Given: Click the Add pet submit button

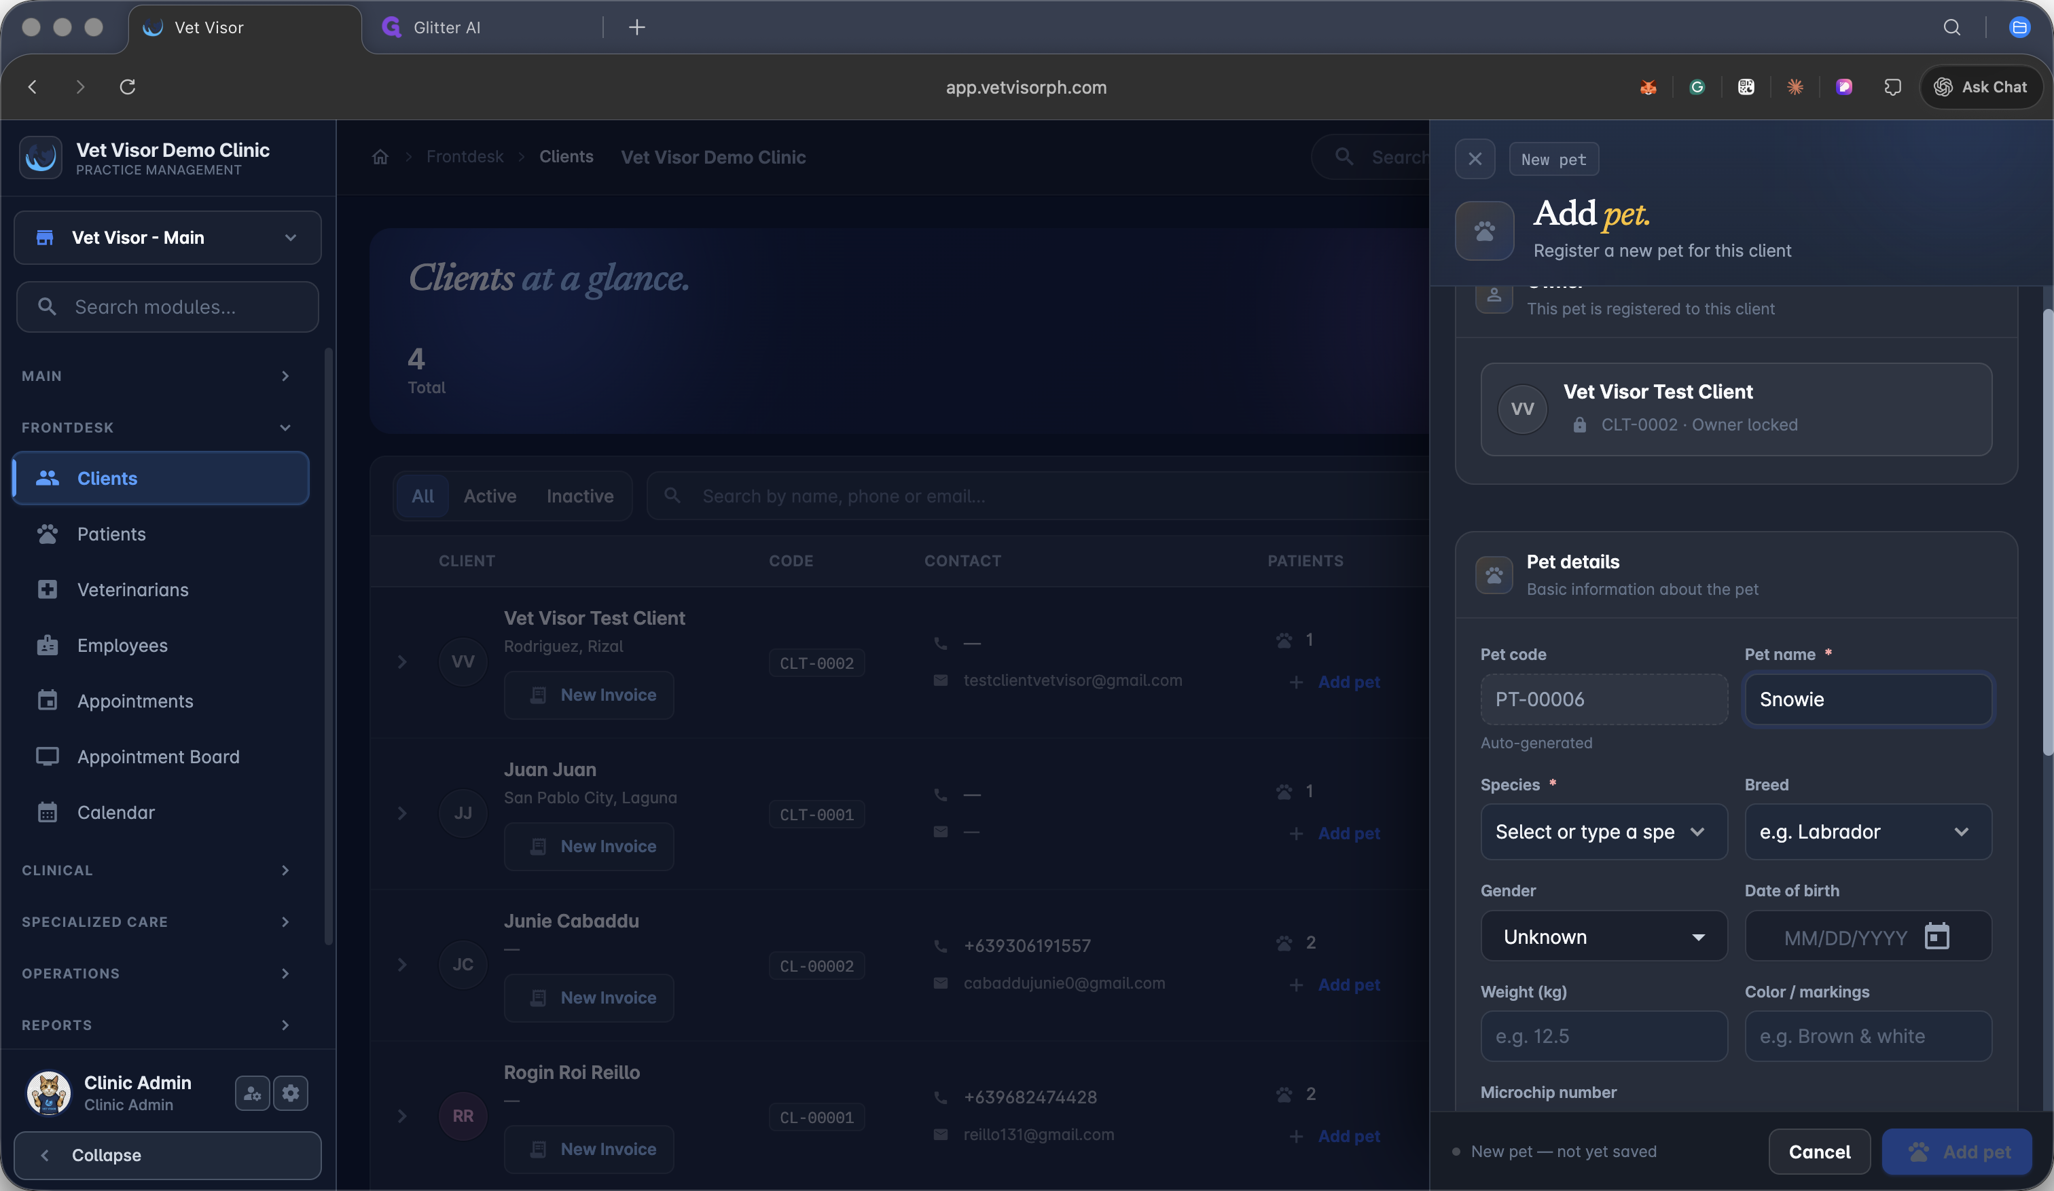Looking at the screenshot, I should tap(1956, 1152).
